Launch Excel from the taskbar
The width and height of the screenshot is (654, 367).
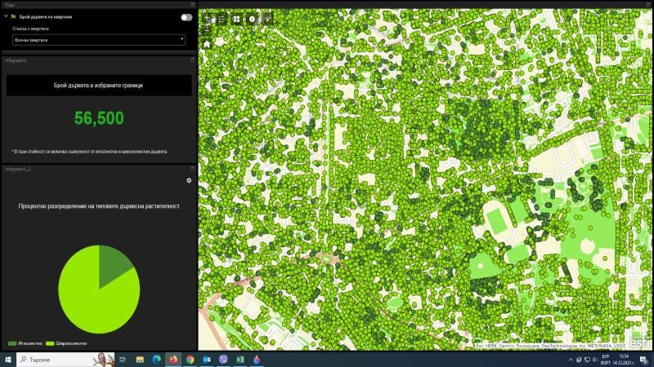click(240, 359)
